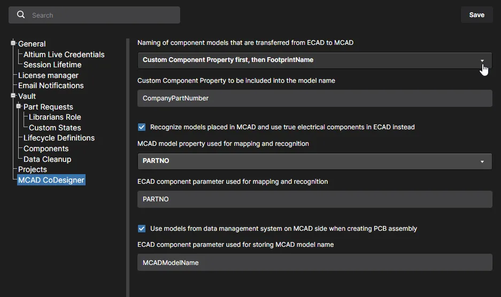Viewport: 501px width, 297px height.
Task: Open Lifecycle Definitions page
Action: [x=59, y=138]
